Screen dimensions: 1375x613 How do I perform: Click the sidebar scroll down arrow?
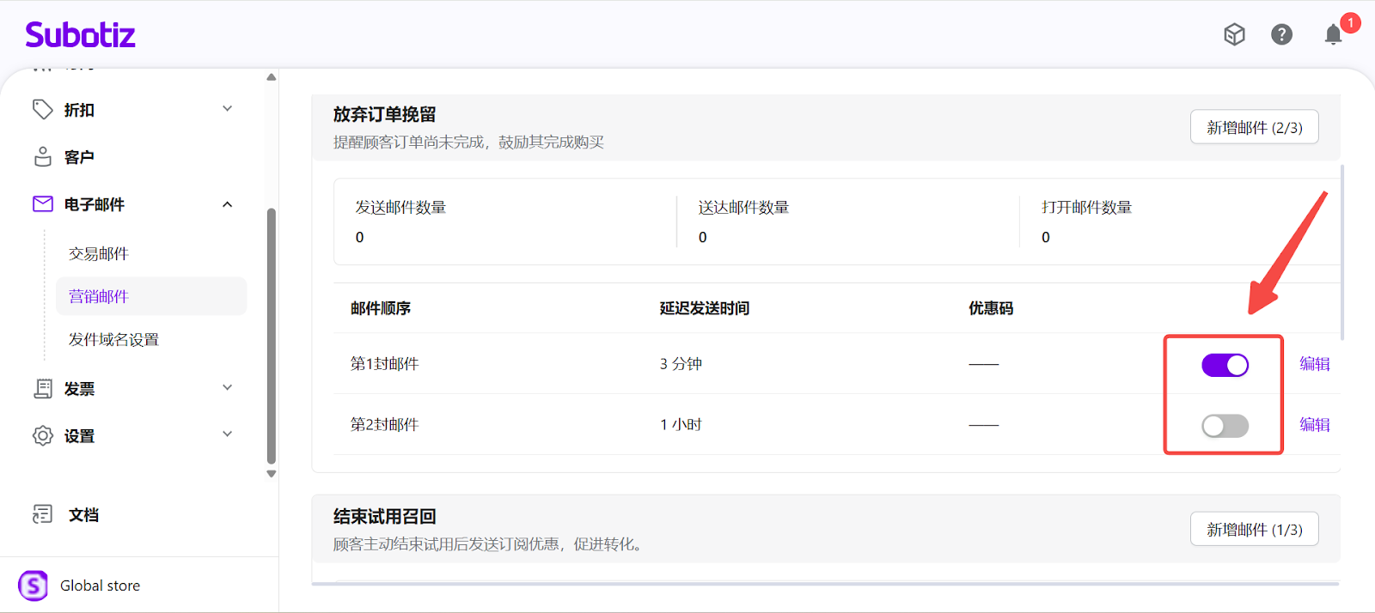[272, 474]
